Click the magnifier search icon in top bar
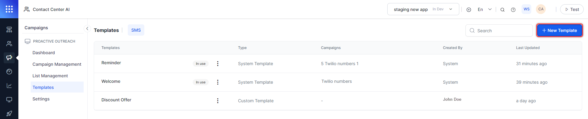The image size is (588, 119). (503, 10)
